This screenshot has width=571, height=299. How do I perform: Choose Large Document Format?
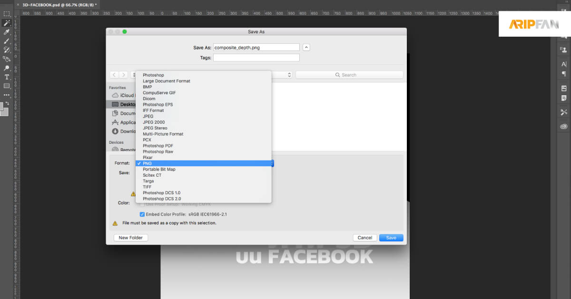click(x=203, y=81)
